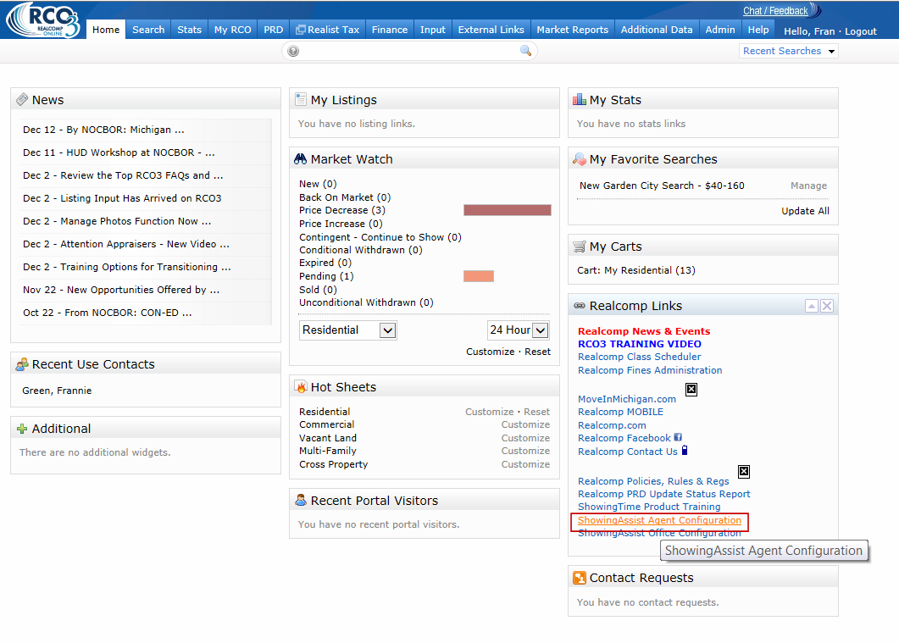899x643 pixels.
Task: Click Customize for Commercial hot sheet
Action: (x=525, y=424)
